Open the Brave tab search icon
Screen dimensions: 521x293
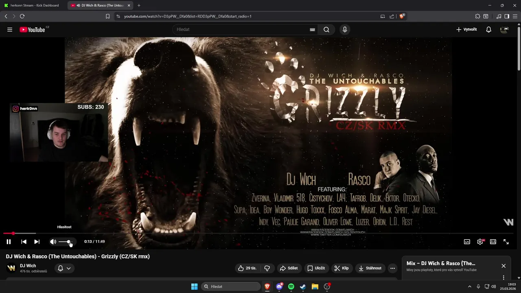[x=486, y=16]
